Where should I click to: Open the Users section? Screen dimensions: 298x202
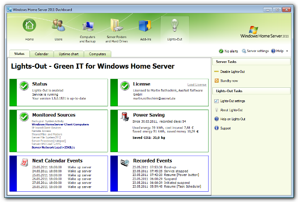[x=58, y=30]
